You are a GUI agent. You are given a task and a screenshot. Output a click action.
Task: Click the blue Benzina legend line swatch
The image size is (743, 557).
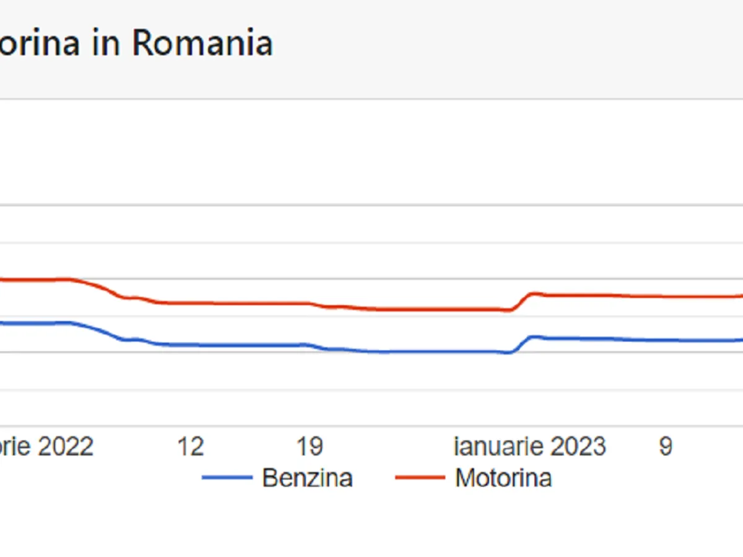pyautogui.click(x=227, y=478)
